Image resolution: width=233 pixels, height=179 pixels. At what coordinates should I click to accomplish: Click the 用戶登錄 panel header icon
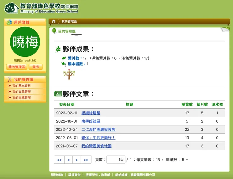pos(9,22)
